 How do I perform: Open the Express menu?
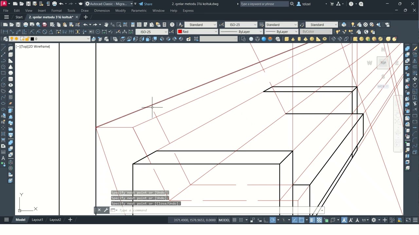pos(188,10)
